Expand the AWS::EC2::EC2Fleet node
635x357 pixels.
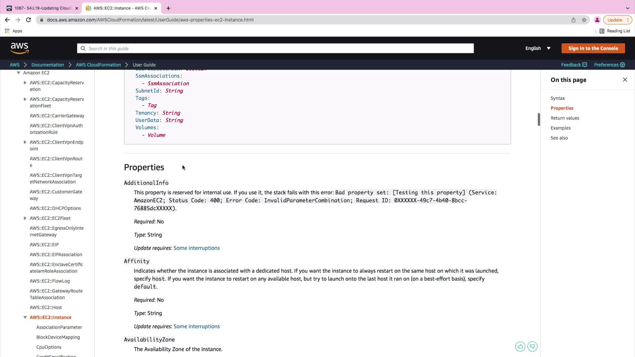(x=25, y=218)
